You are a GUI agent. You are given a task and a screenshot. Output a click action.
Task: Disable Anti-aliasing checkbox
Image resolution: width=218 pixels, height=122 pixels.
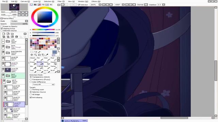point(31,97)
